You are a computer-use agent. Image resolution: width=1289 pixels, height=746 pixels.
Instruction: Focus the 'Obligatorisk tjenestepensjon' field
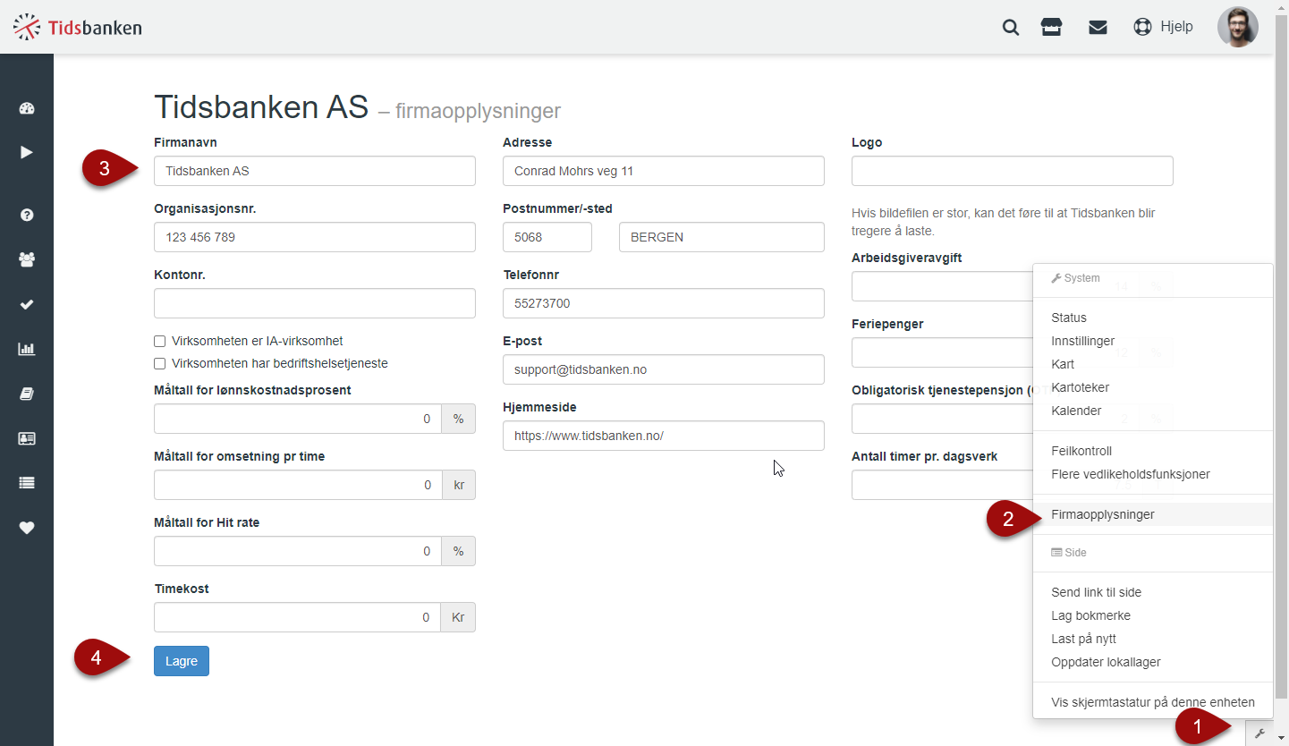[x=942, y=419]
